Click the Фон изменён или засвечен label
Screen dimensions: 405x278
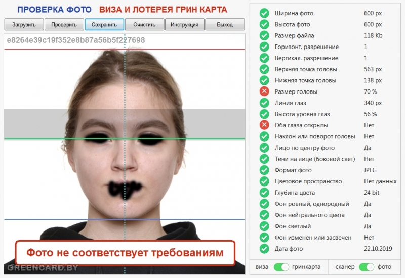click(x=313, y=238)
